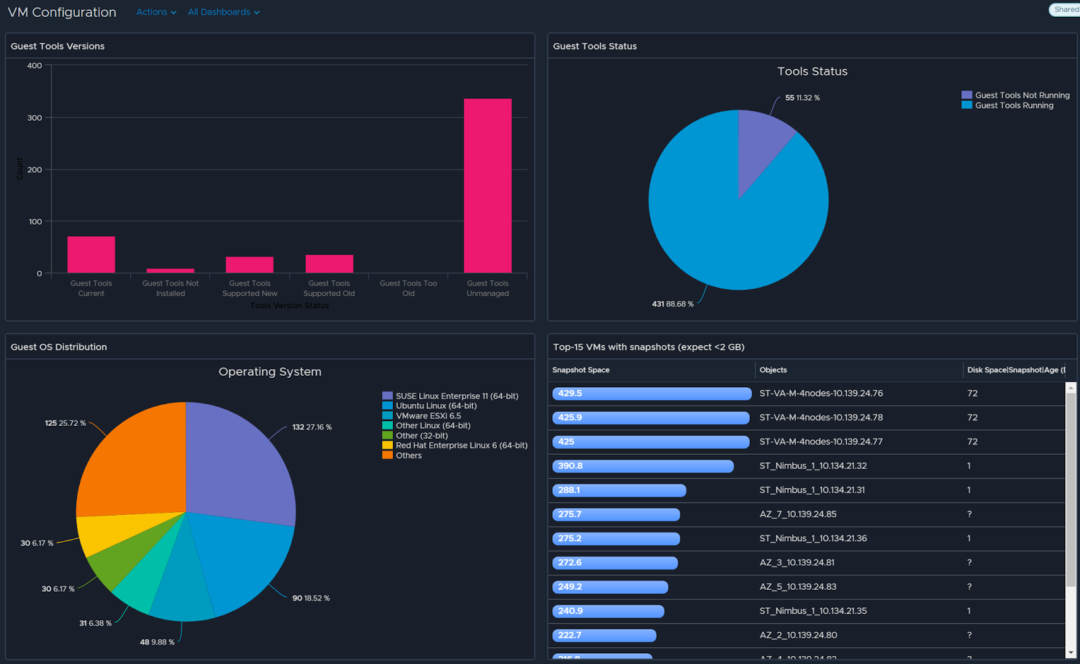Click the scroll up arrow in snapshot table

(x=1071, y=388)
